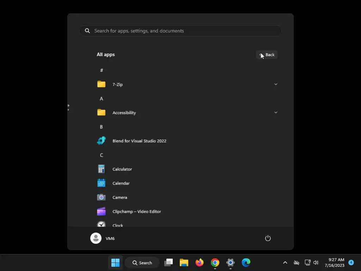The image size is (361, 271).
Task: Open the Accessibility folder icon
Action: tap(101, 113)
